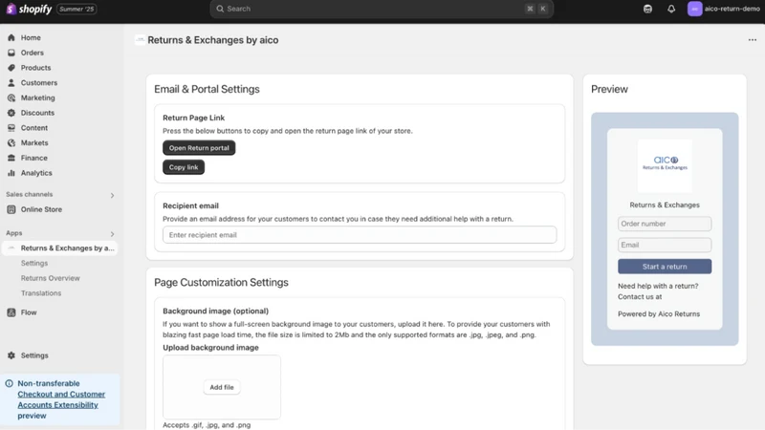Click the info icon in Non-transferable notice
The image size is (765, 430).
(9, 384)
